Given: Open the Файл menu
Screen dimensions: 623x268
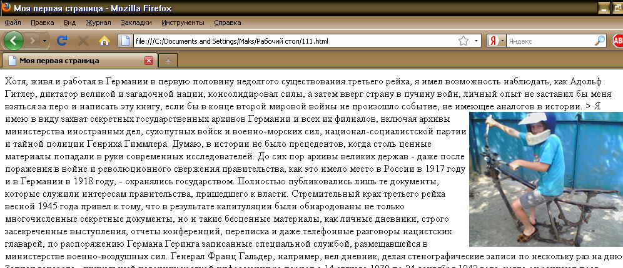Looking at the screenshot, I should (13, 22).
